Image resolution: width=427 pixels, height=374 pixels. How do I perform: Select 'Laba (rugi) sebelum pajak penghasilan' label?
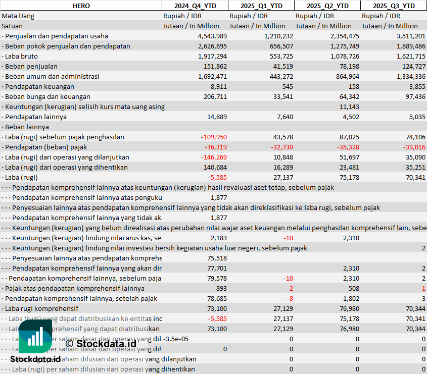[63, 137]
